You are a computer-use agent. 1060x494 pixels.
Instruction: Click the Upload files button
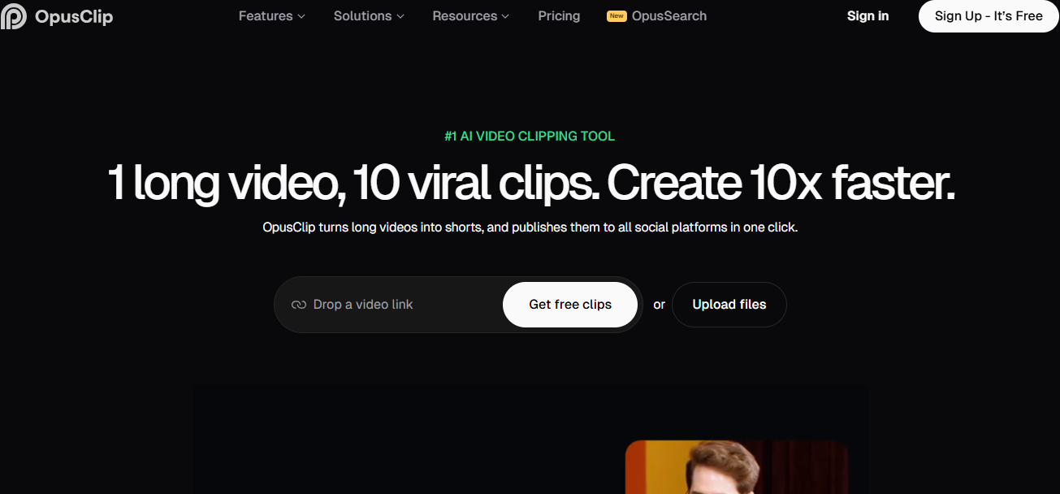[x=729, y=305]
